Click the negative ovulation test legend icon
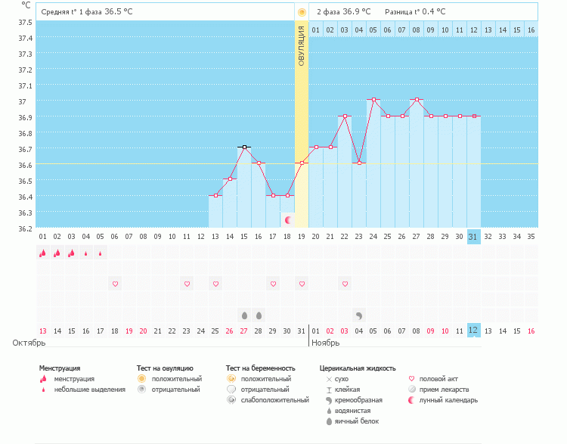Viewport: 567px width, 444px height. tap(141, 389)
